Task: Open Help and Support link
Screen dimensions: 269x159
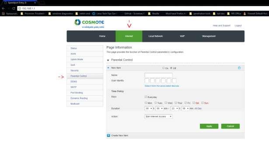Action: pos(221,26)
